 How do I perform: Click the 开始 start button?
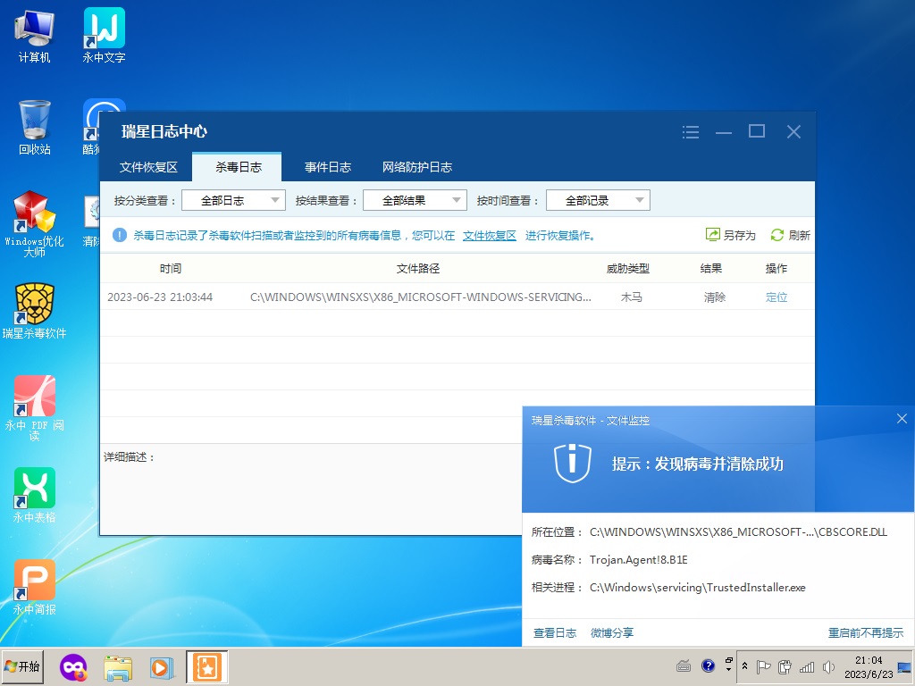[x=22, y=666]
